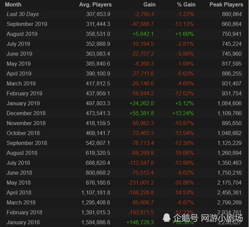Click peak players value 1,350,463
Screen dimensions: 249x227
click(x=230, y=163)
